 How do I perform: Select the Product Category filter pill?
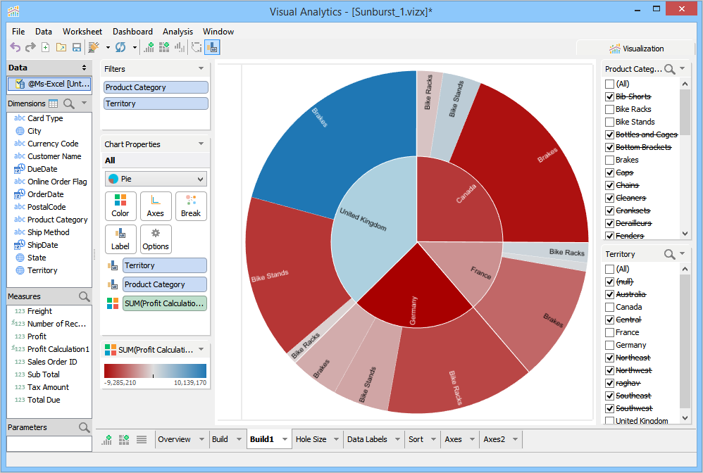click(156, 87)
